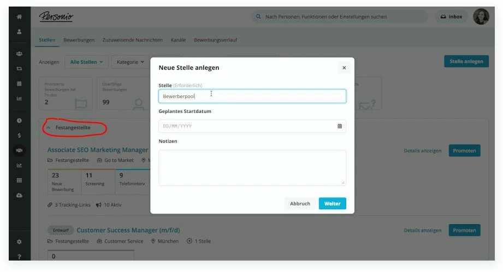Image resolution: width=503 pixels, height=272 pixels.
Task: Open the home icon in sidebar
Action: point(19,17)
